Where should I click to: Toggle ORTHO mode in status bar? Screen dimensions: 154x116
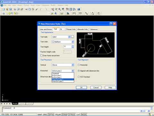pyautogui.click(x=51, y=115)
